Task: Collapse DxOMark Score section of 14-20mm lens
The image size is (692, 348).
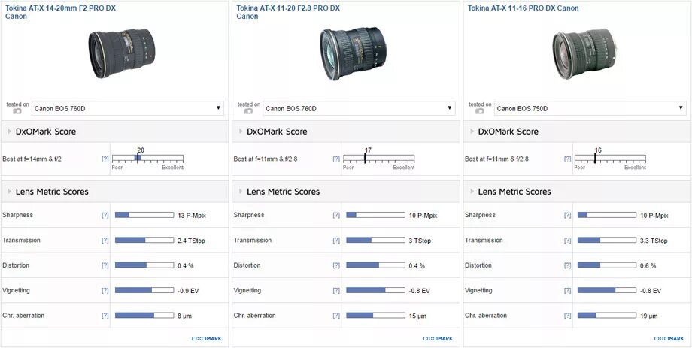Action: (x=9, y=132)
